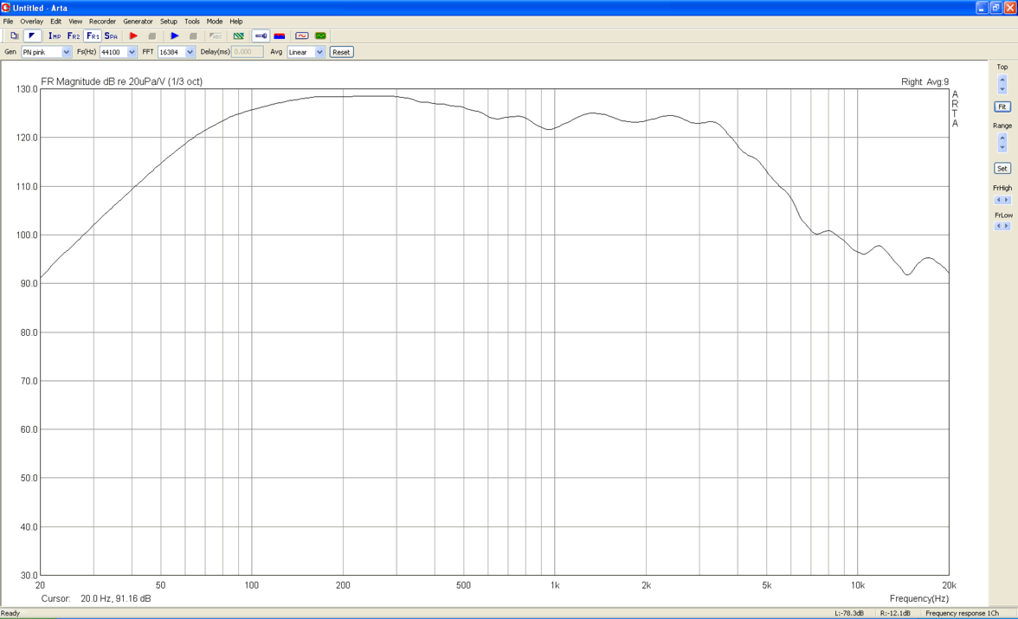The height and width of the screenshot is (619, 1018).
Task: Click the 'Frequency response 1Ch' status entry
Action: point(963,613)
